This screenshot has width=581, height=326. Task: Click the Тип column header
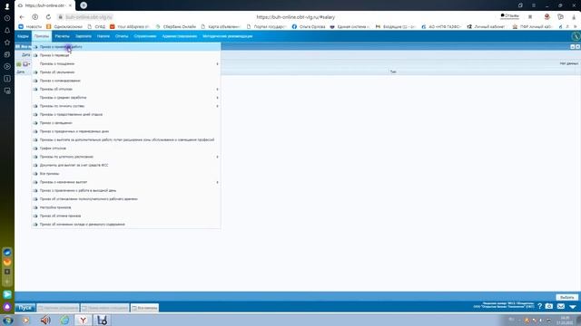coord(393,72)
